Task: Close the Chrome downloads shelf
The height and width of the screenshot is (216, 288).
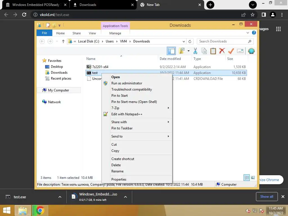Action: [283, 197]
